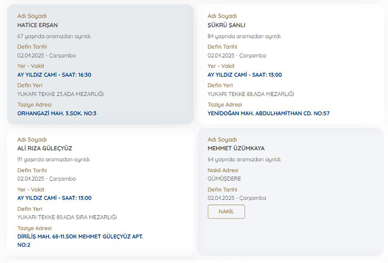Click '84 yaşında aramızdan ayrıldı' text
The width and height of the screenshot is (388, 263).
pos(244,36)
